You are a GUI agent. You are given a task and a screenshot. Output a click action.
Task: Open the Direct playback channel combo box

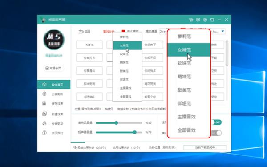coord(163,31)
